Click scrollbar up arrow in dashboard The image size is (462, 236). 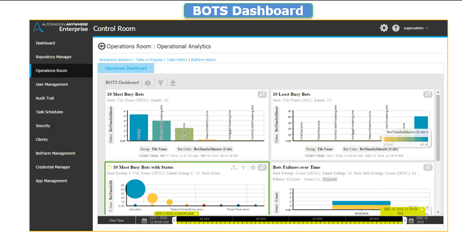pos(438,92)
